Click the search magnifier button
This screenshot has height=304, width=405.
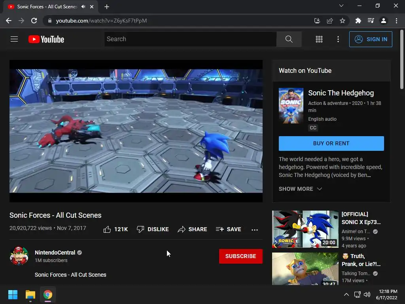tap(289, 39)
